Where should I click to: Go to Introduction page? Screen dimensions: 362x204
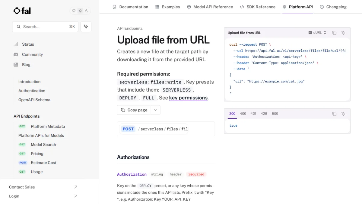29,82
